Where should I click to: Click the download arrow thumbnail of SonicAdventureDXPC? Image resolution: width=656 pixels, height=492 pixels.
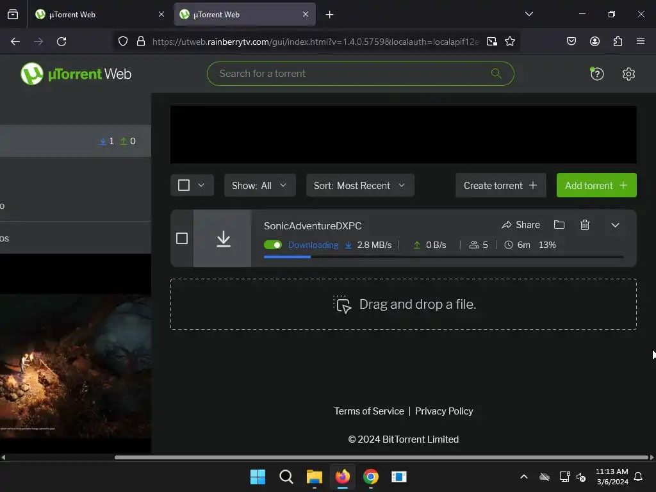pyautogui.click(x=222, y=238)
